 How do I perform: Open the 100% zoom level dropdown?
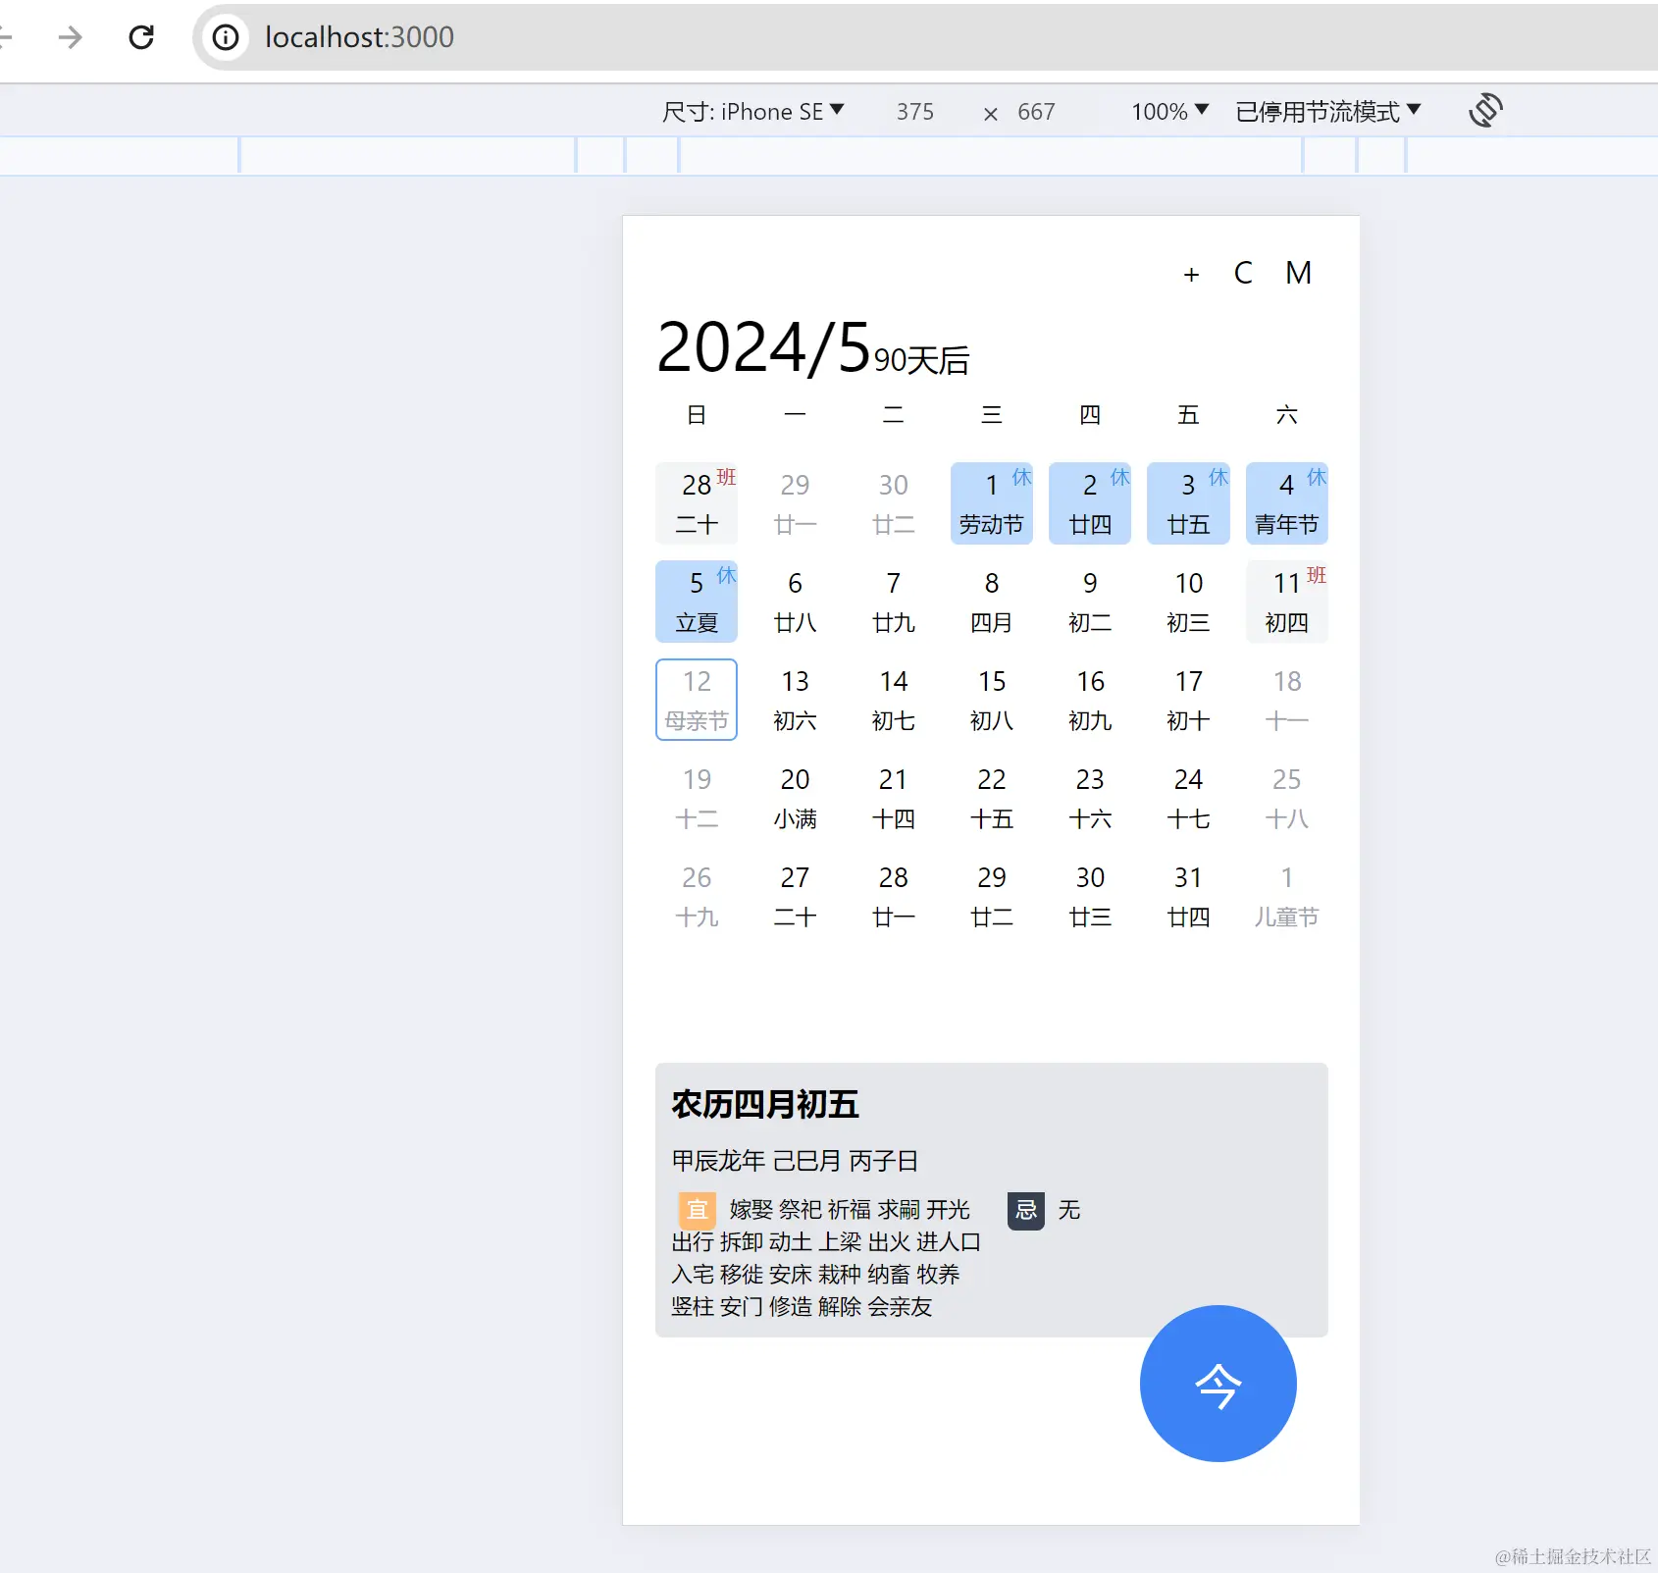click(x=1169, y=112)
